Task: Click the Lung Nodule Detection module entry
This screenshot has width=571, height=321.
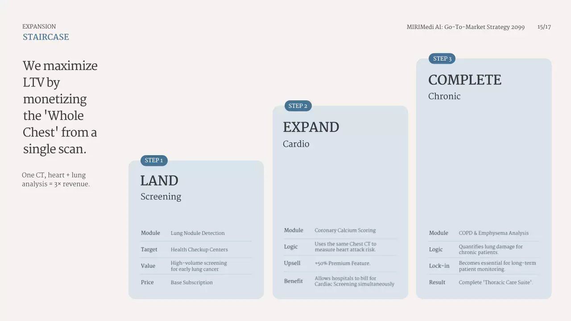Action: [198, 233]
